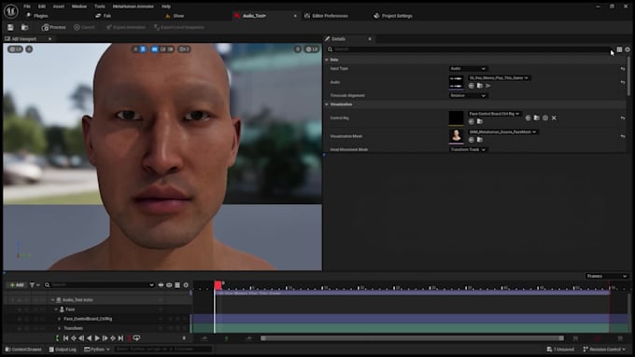Click the Save asset icon in toolbar
Image resolution: width=635 pixels, height=357 pixels.
pos(10,27)
